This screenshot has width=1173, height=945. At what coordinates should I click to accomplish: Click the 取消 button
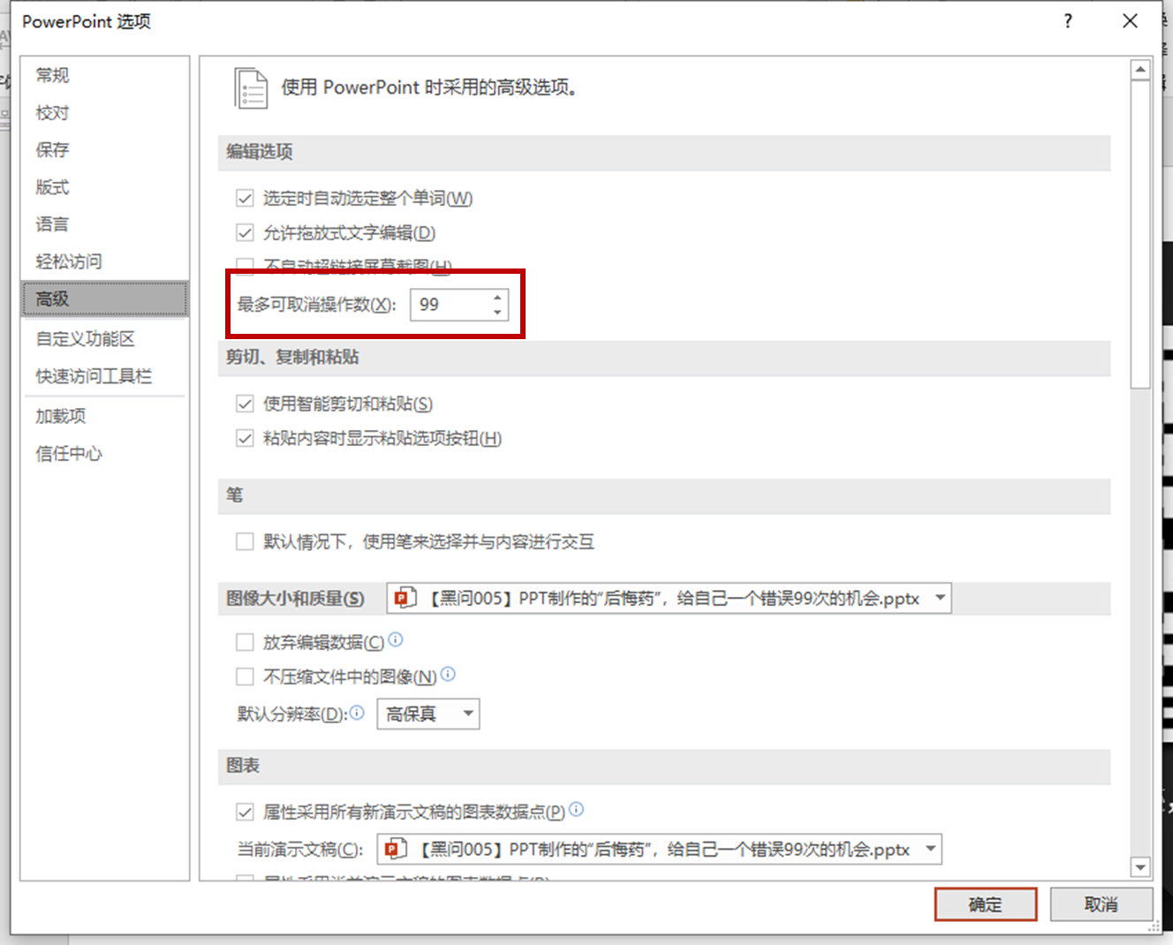coord(1101,904)
